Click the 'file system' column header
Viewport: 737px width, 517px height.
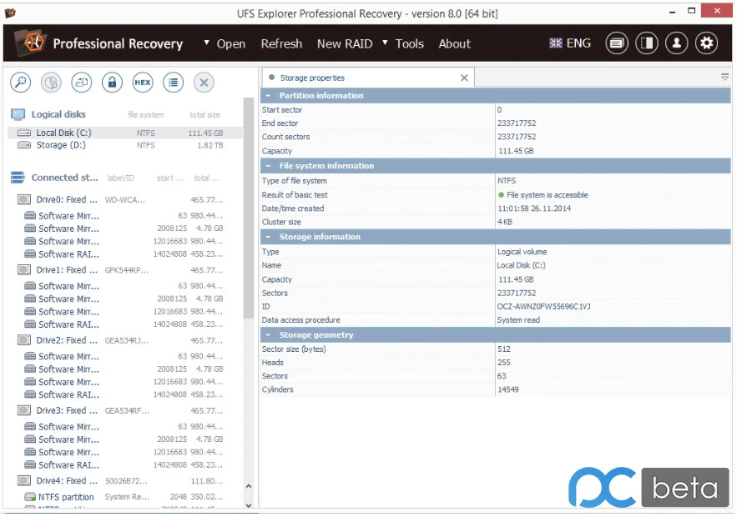146,114
